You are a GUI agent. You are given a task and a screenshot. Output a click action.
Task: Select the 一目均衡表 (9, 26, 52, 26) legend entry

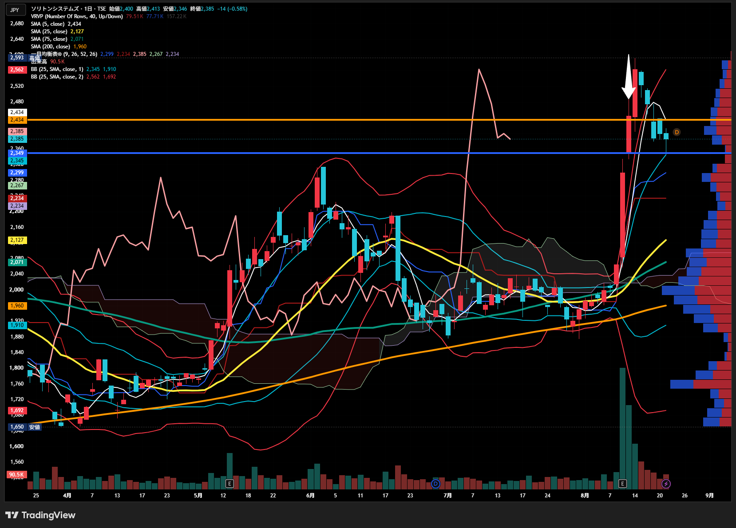pyautogui.click(x=64, y=54)
